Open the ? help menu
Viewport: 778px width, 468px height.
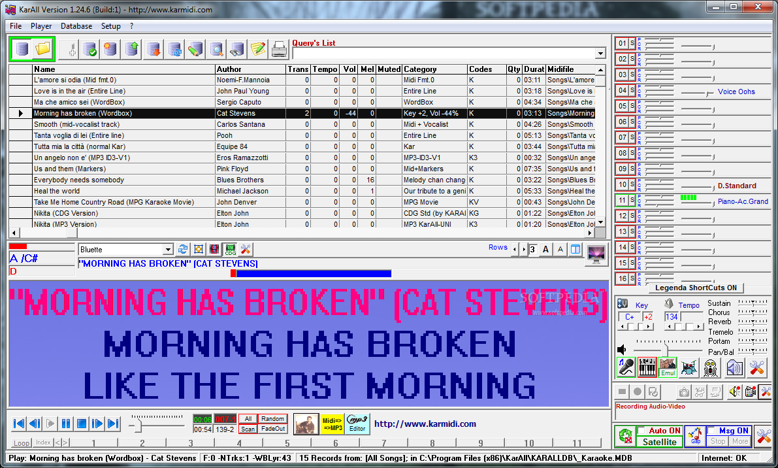131,26
